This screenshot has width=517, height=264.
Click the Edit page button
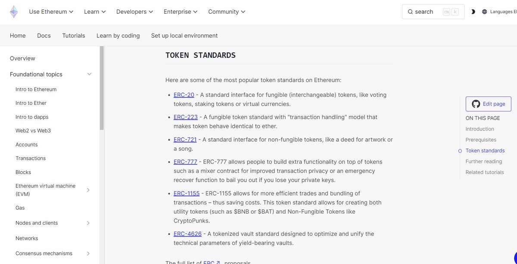pyautogui.click(x=488, y=104)
